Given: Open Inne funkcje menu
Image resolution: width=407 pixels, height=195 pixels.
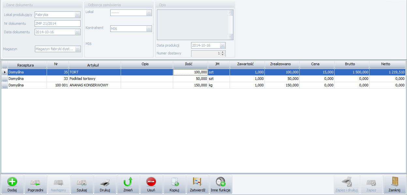Looking at the screenshot, I should [221, 185].
